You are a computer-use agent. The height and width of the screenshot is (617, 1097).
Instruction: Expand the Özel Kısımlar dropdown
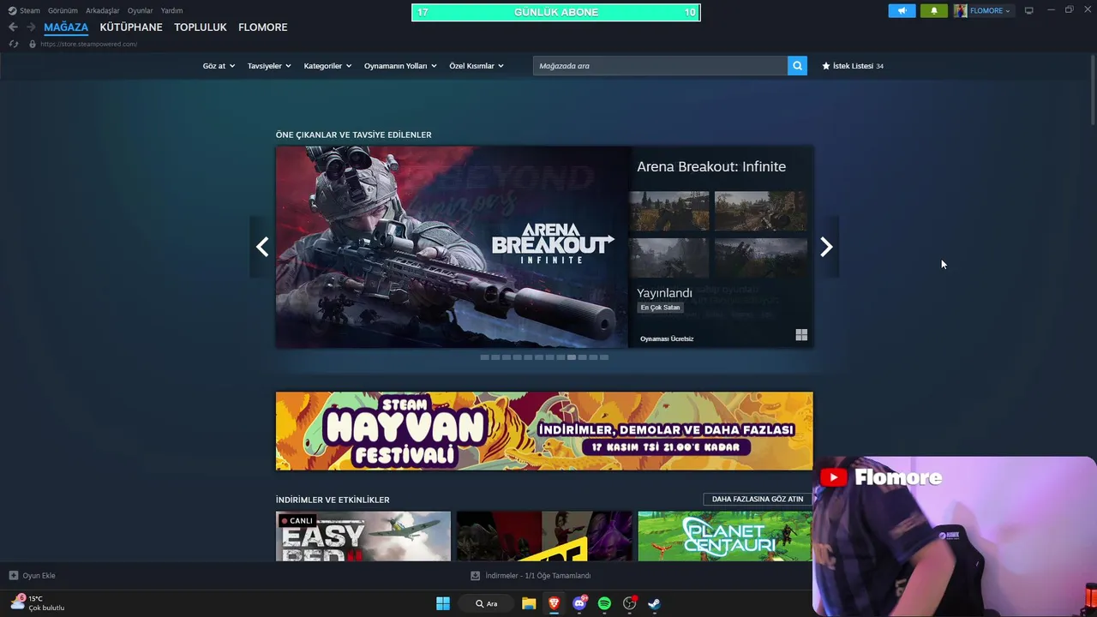pos(477,66)
